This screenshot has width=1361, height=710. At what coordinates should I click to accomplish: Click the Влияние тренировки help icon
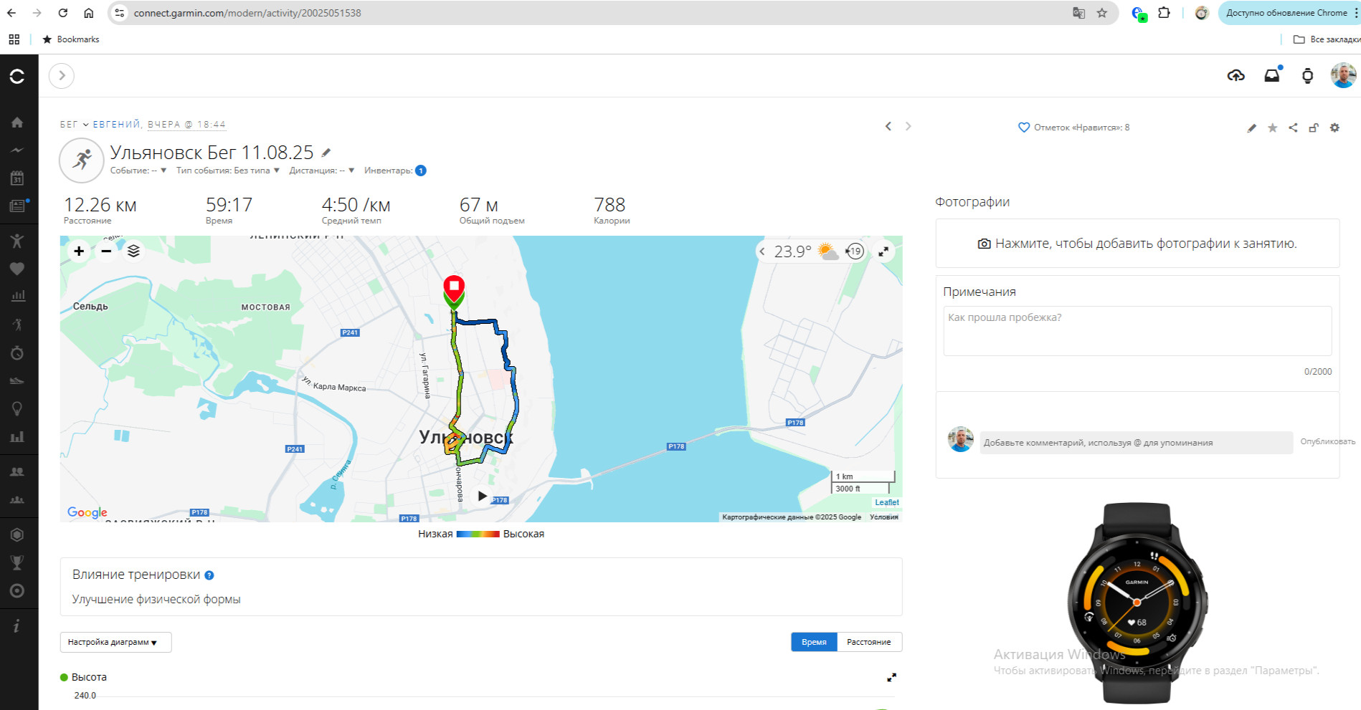209,575
